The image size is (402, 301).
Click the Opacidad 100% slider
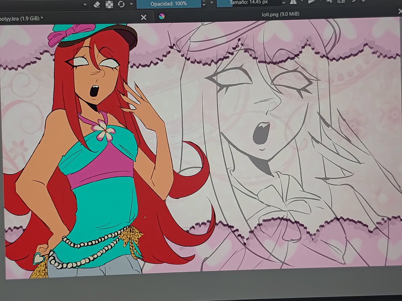click(169, 4)
